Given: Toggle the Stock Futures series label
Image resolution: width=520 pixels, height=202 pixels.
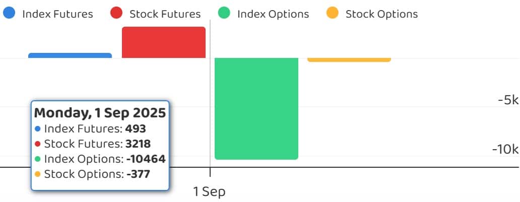Looking at the screenshot, I should coord(165,14).
